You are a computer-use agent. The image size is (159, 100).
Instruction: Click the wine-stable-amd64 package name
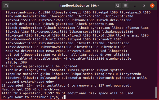(45, 59)
